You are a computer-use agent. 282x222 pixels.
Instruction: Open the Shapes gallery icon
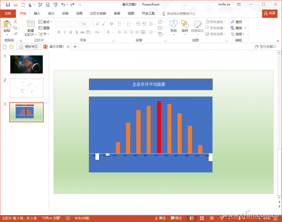coord(174,24)
